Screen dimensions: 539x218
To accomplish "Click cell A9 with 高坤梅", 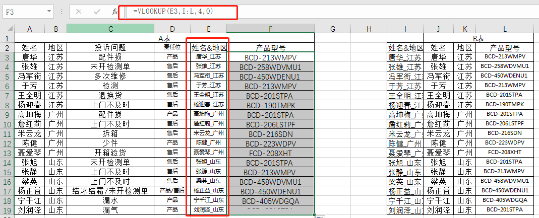I will coord(30,114).
